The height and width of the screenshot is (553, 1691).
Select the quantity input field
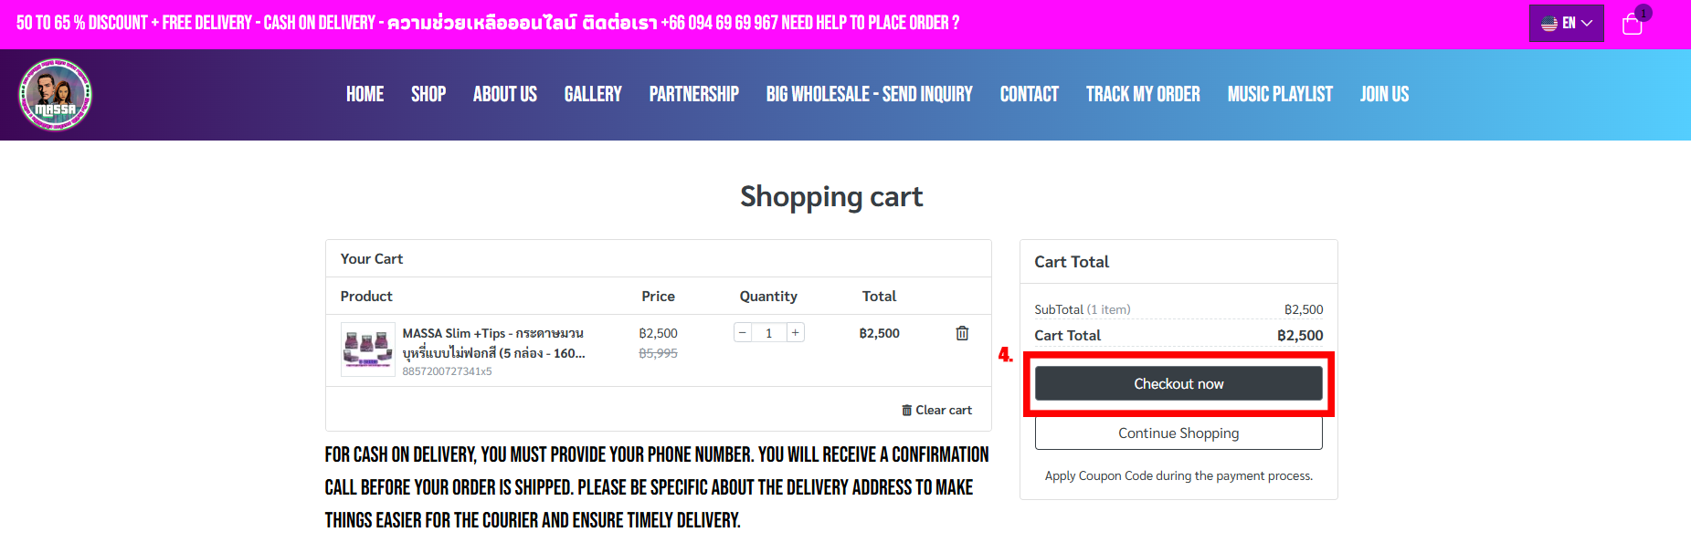(769, 333)
